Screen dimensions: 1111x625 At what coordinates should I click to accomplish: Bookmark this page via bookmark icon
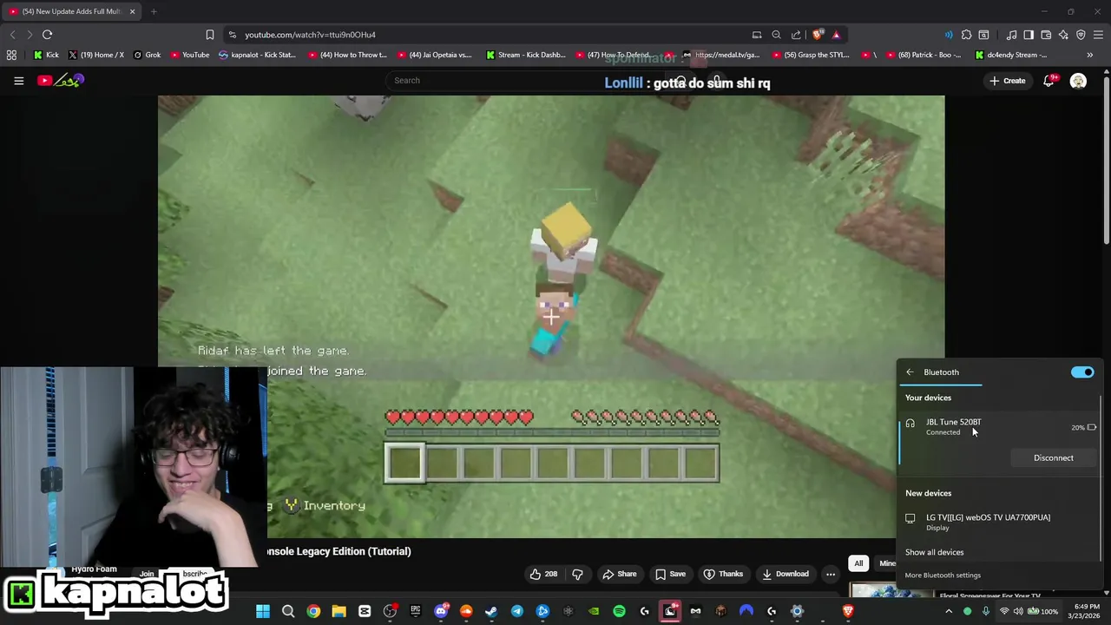click(209, 35)
